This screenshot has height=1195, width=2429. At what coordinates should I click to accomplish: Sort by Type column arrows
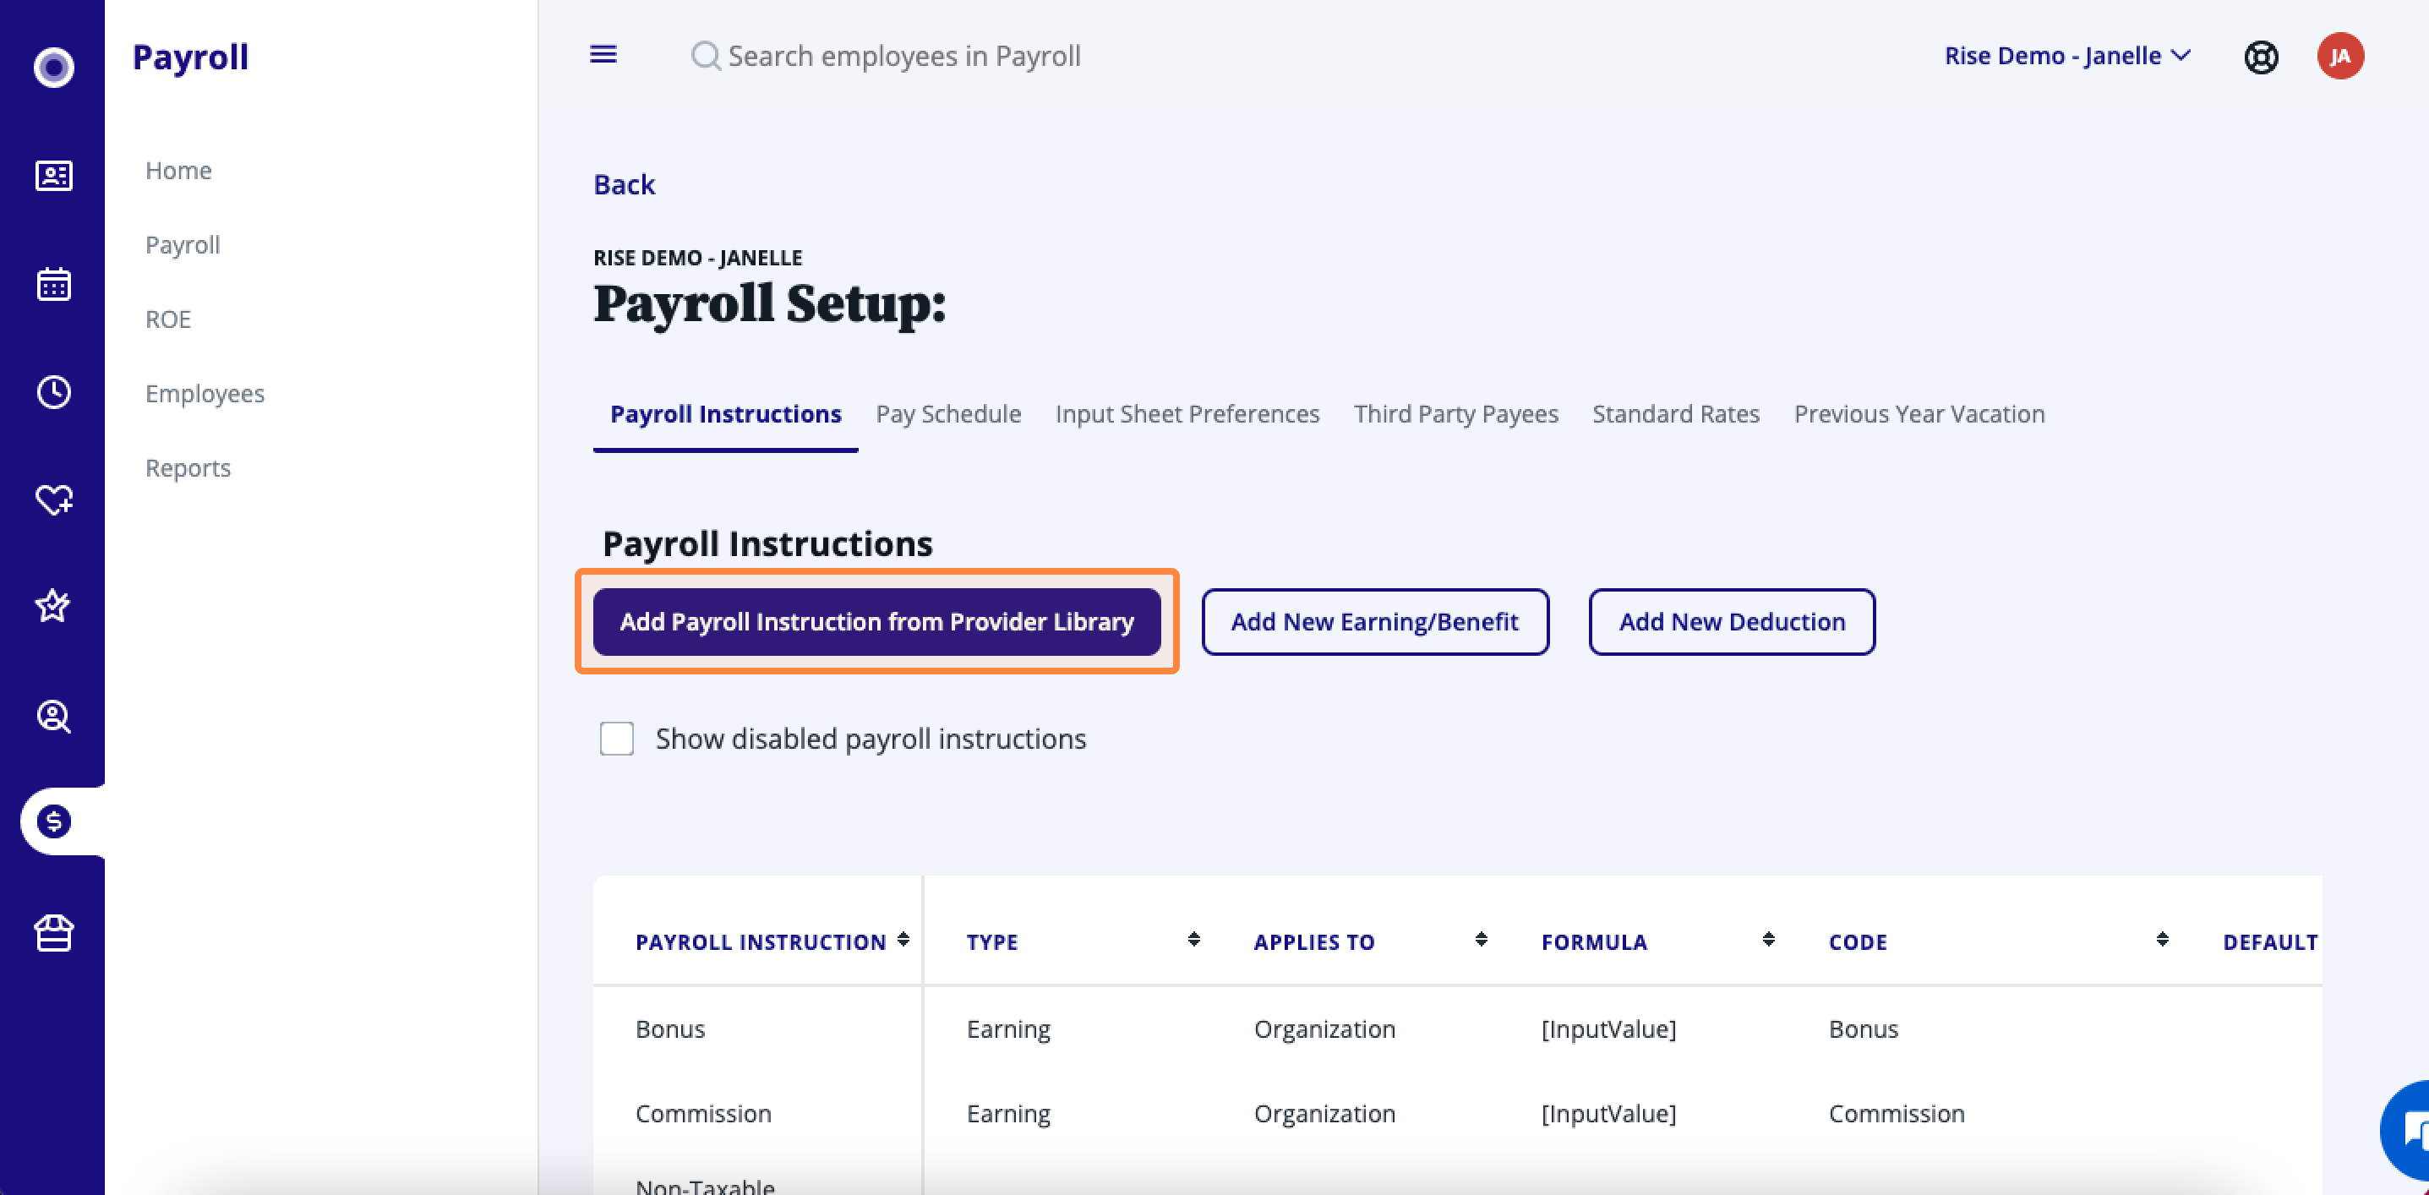click(1193, 940)
